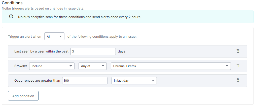This screenshot has width=255, height=106.
Task: Click the info icon in the banner
Action: point(11,17)
